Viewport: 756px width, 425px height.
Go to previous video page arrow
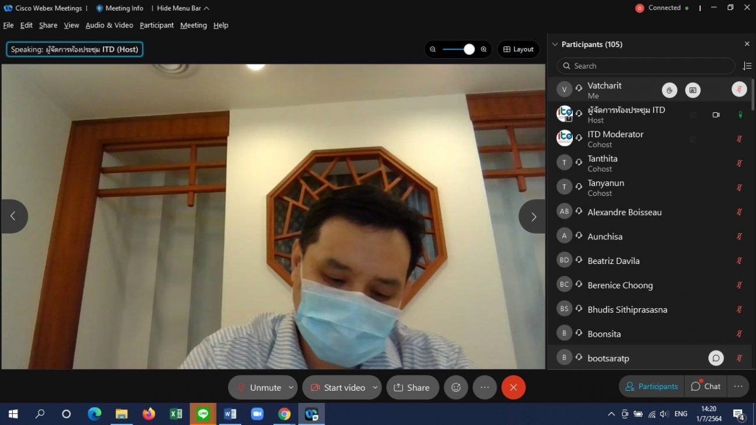[13, 216]
